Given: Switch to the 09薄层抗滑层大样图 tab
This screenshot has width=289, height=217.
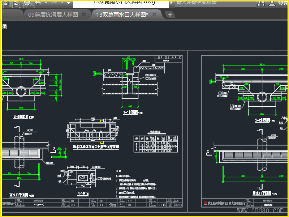Looking at the screenshot, I should pyautogui.click(x=53, y=14).
